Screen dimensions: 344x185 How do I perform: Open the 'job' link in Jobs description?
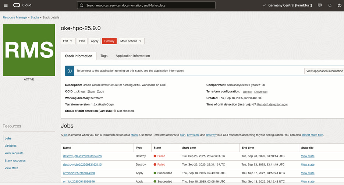point(65,135)
